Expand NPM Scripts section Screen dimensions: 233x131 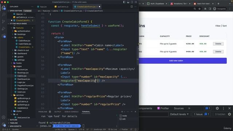(15, 126)
